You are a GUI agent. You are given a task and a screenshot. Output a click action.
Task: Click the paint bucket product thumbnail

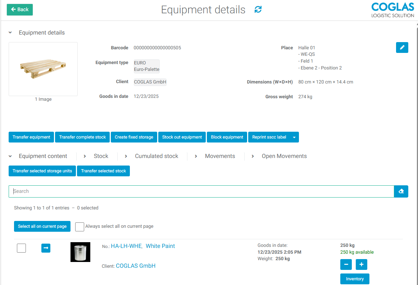point(80,252)
